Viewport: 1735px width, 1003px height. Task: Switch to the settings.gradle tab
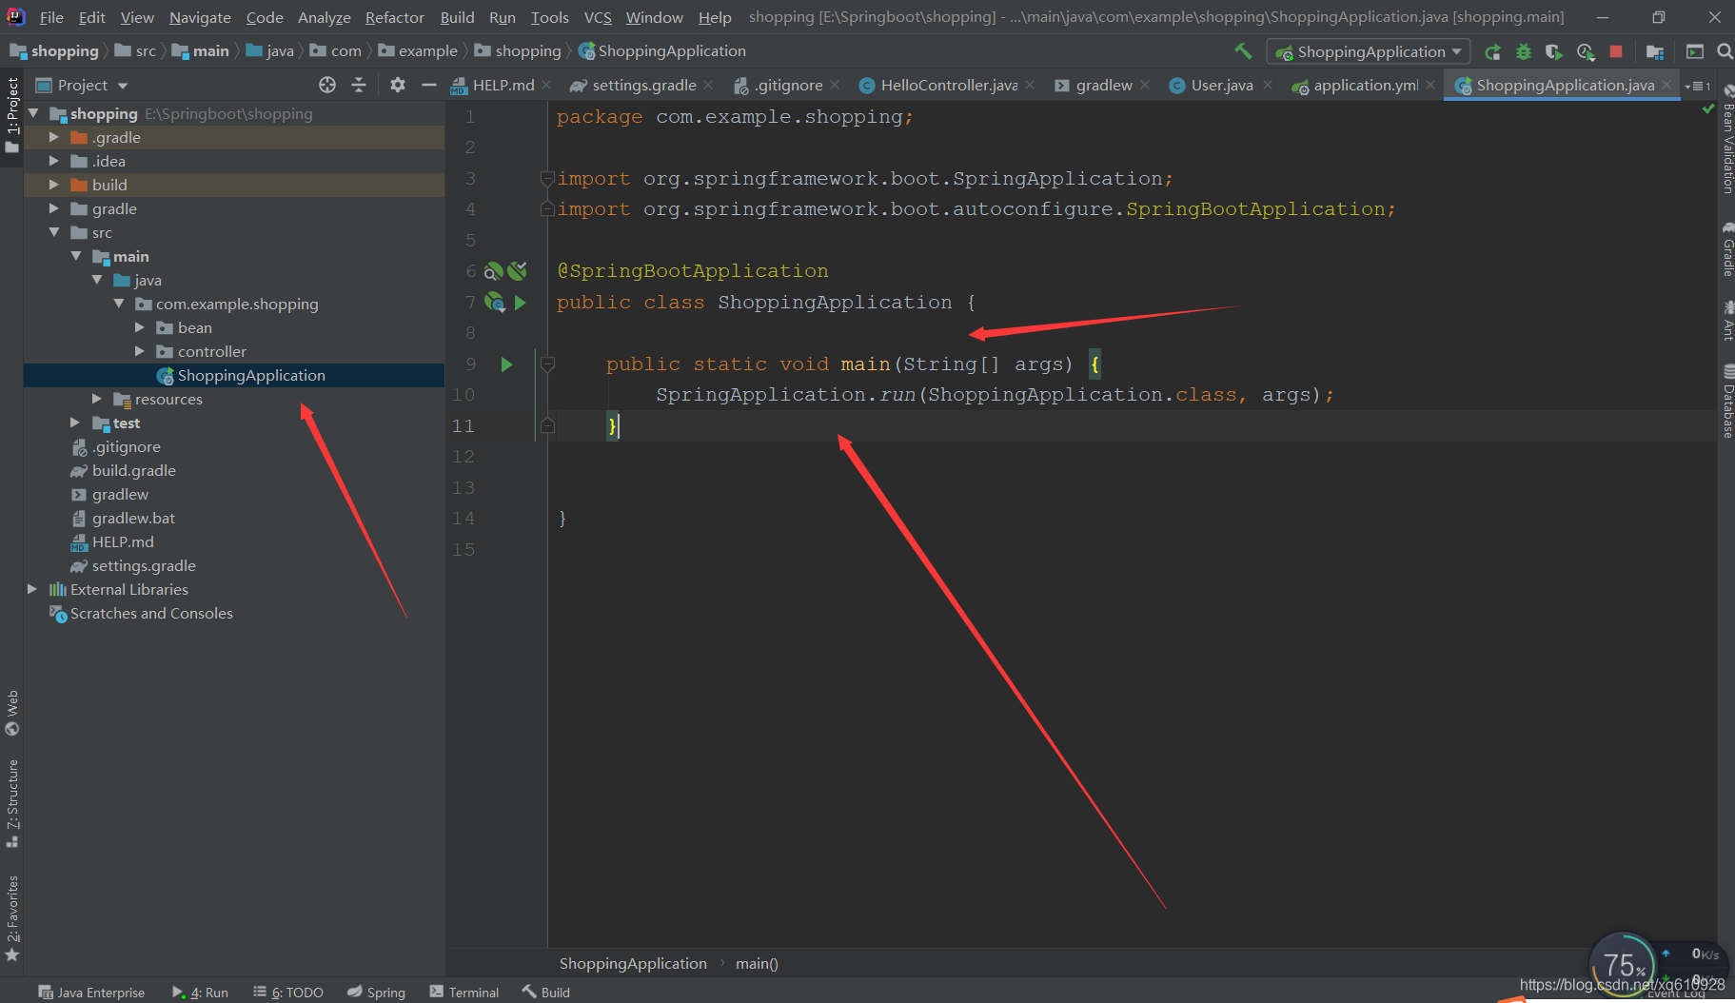643,86
